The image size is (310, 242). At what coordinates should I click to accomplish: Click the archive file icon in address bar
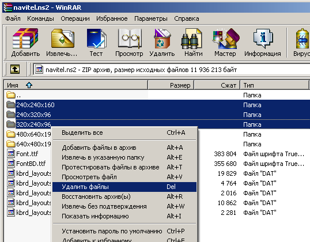(x=39, y=69)
